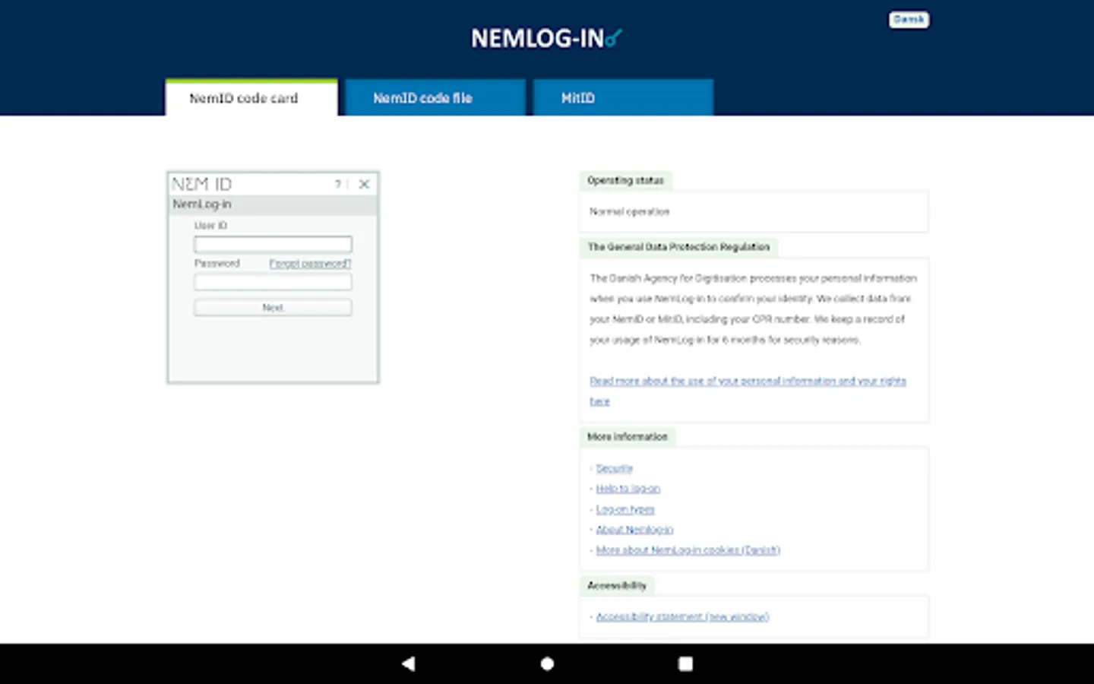Click the More information heading

click(x=628, y=437)
